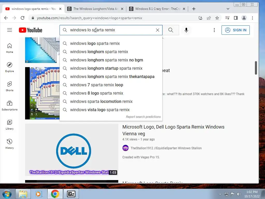Click the page vertical scrollbar thumb
Viewport: 265px width, 199px height.
[256, 68]
